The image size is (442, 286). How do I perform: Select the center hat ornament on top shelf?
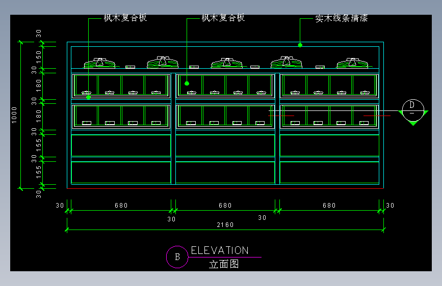pyautogui.click(x=227, y=63)
